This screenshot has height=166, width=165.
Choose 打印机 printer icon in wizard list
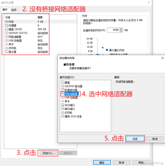[x=63, y=113]
